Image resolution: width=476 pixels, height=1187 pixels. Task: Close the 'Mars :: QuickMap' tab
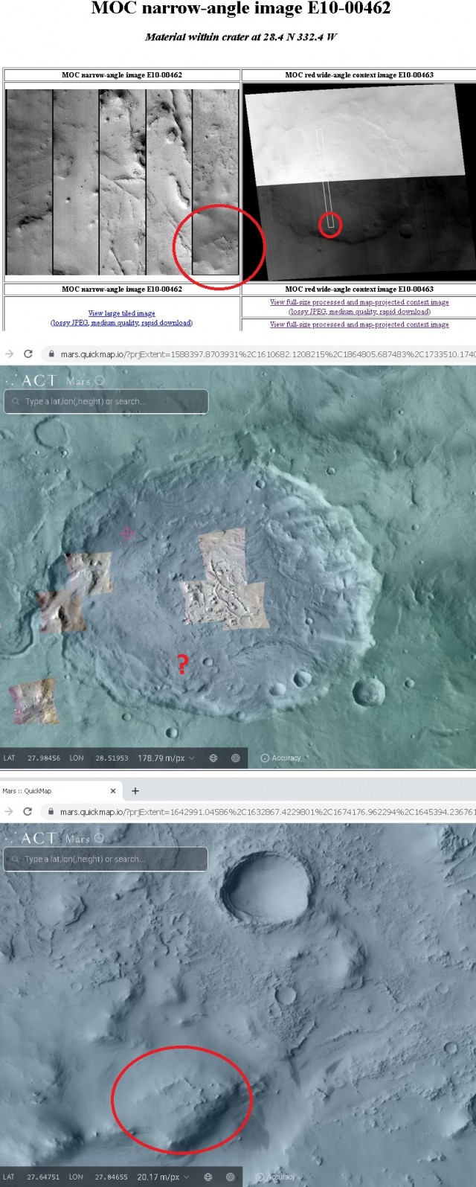tap(113, 791)
